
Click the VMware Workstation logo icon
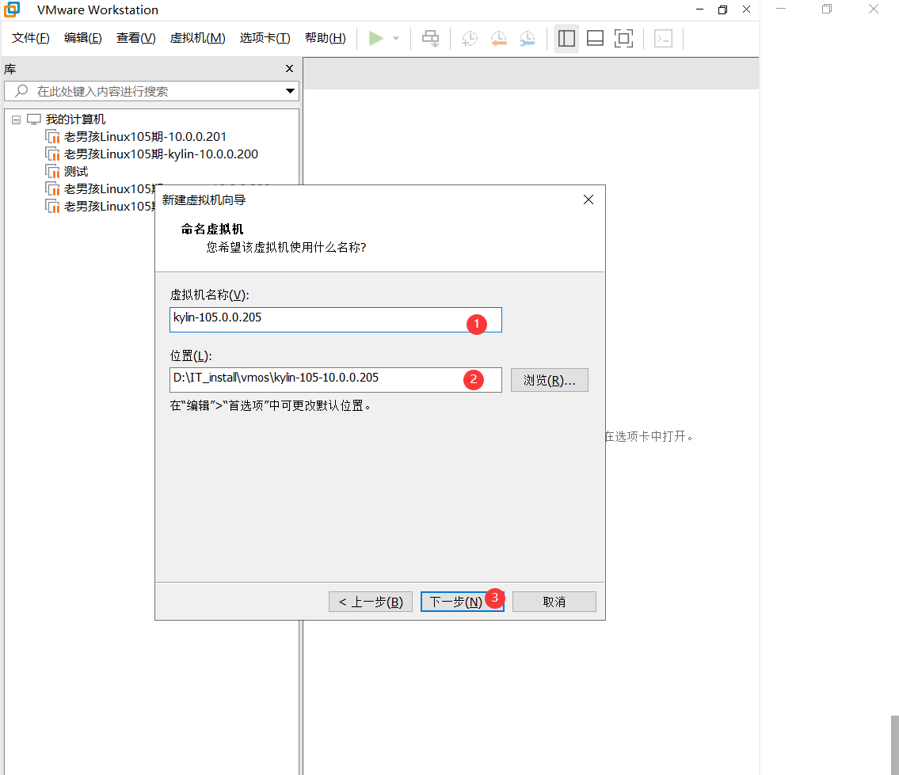[11, 9]
